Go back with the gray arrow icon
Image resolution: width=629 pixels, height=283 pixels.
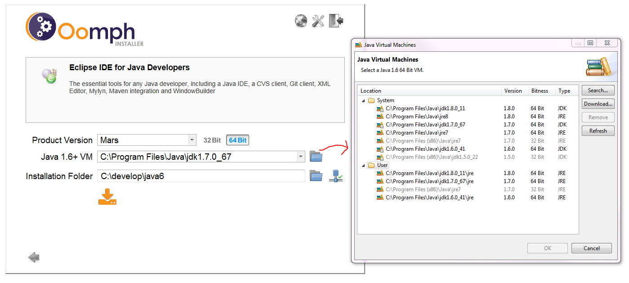pyautogui.click(x=34, y=257)
